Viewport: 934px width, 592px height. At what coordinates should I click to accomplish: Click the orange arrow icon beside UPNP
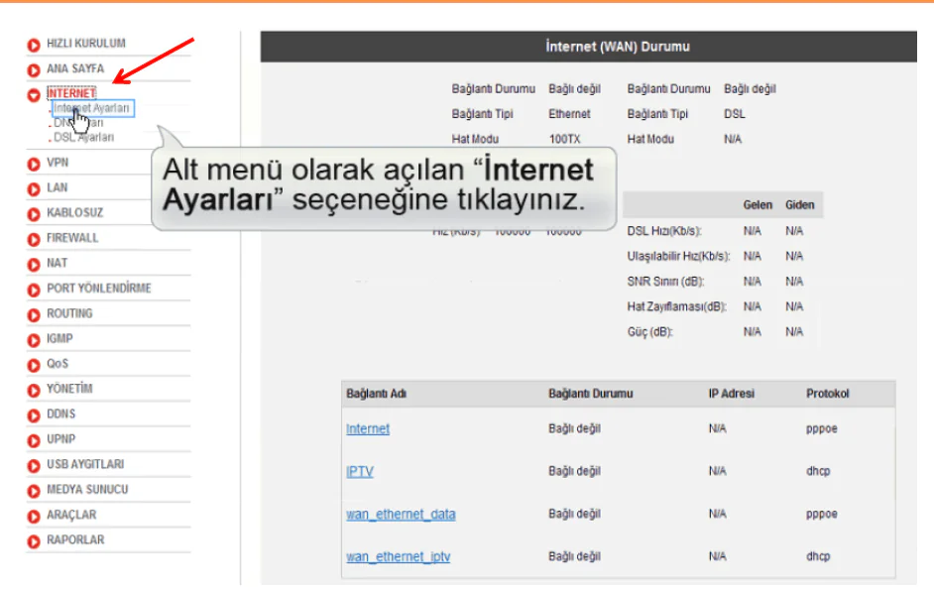point(33,439)
